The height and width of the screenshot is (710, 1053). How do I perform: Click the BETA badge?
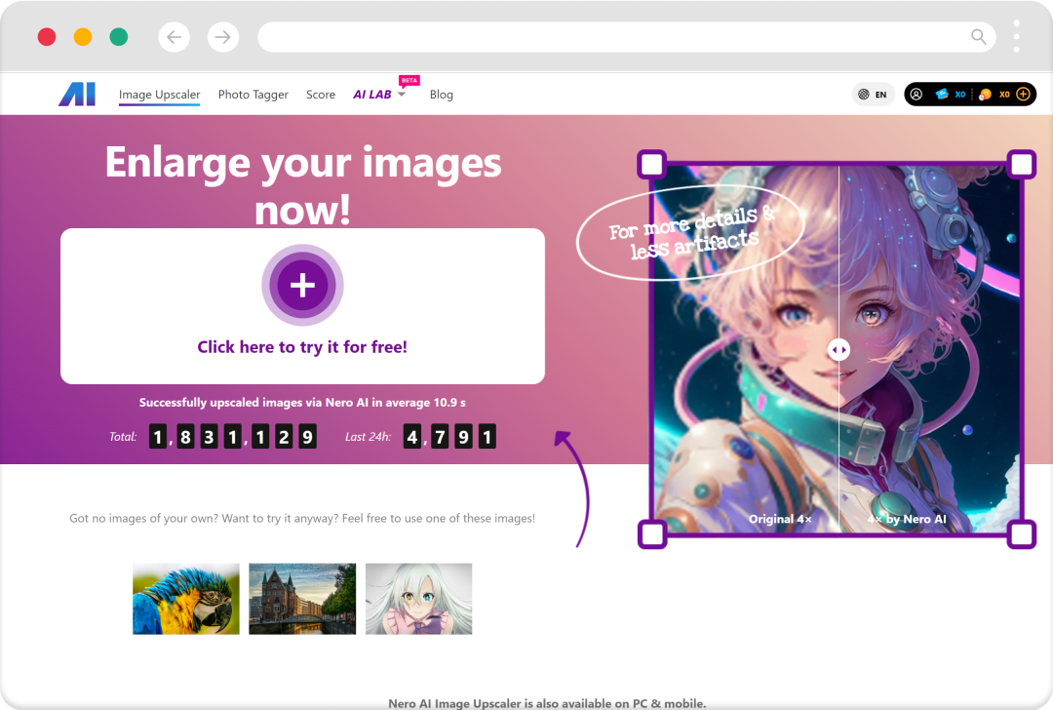pyautogui.click(x=409, y=81)
